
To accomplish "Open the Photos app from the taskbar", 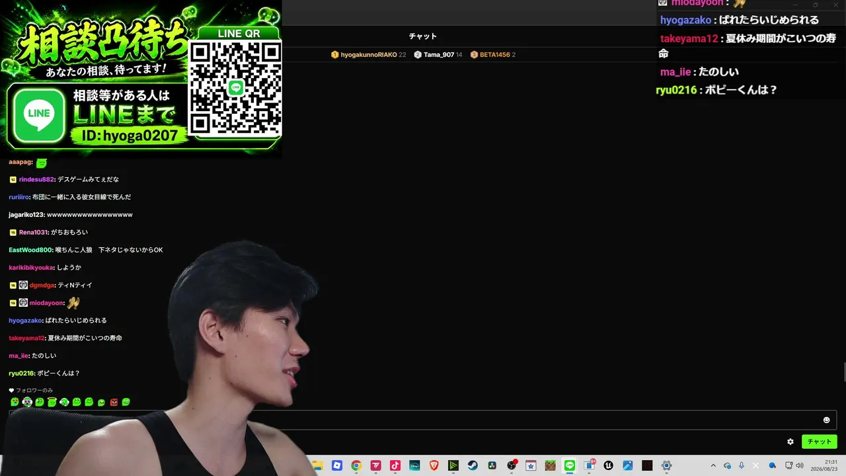I will click(628, 465).
